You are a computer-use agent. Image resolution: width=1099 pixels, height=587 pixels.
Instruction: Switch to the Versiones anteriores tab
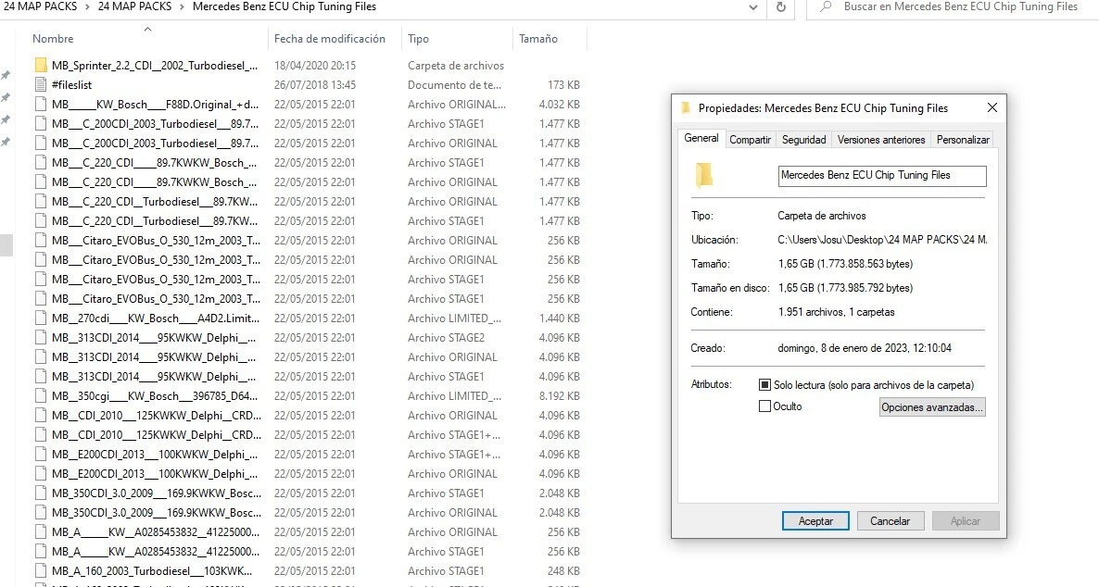[x=881, y=140]
